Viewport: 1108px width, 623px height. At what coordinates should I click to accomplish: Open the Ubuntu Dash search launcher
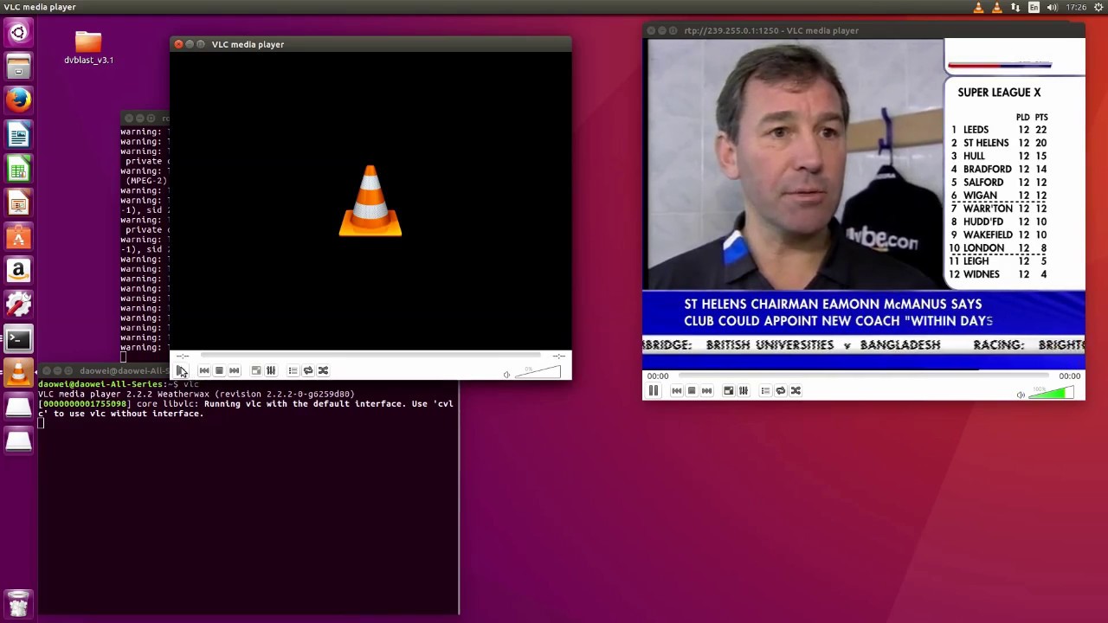pos(18,33)
